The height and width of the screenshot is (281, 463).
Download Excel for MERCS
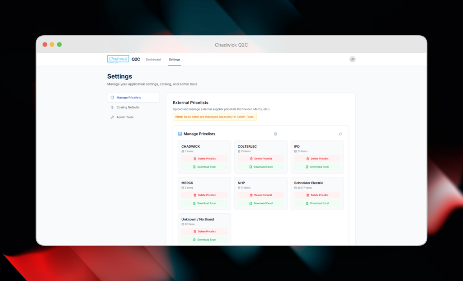pyautogui.click(x=204, y=203)
